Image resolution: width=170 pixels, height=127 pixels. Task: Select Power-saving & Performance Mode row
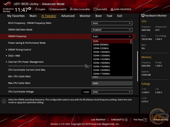27,43
